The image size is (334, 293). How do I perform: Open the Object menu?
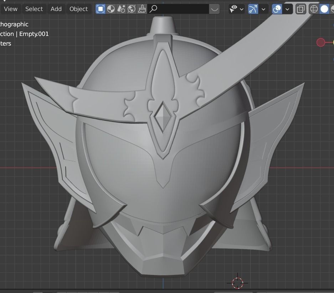click(x=79, y=9)
